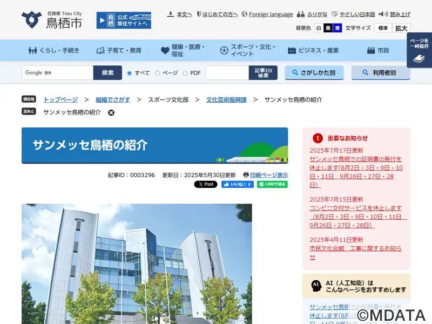Open the くらし・手続き menu
Image resolution: width=432 pixels, height=324 pixels.
[54, 50]
